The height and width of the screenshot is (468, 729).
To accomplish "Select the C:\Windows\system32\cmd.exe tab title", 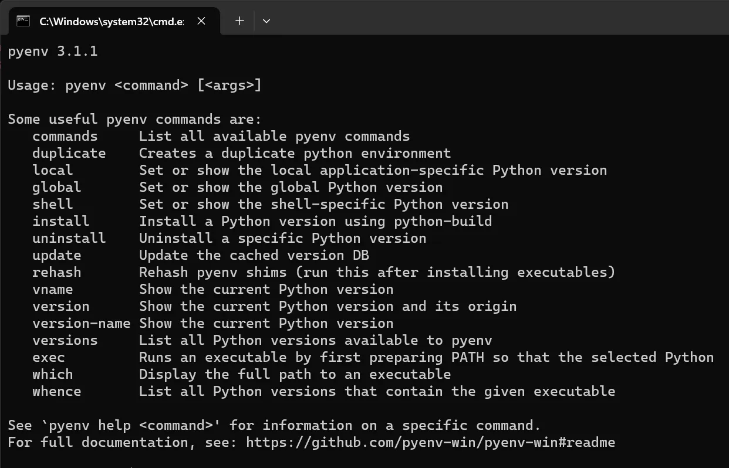I will point(111,21).
